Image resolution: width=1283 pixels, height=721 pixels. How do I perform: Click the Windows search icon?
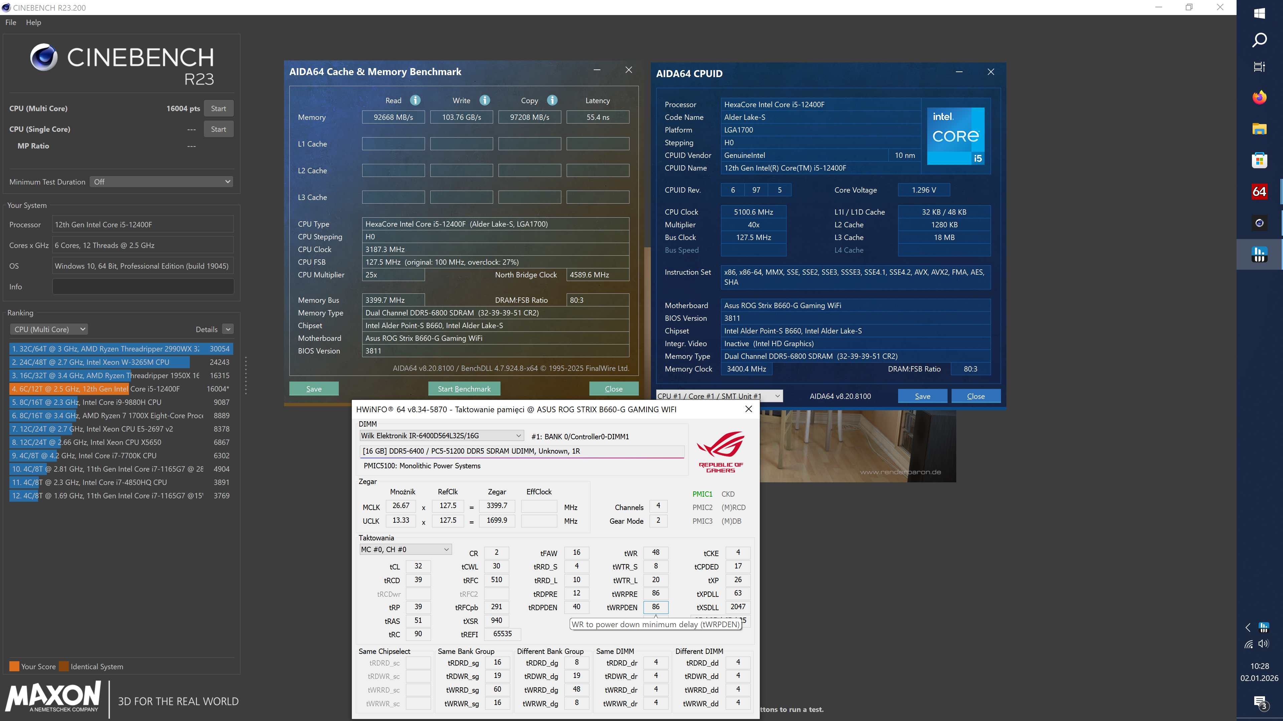1259,40
